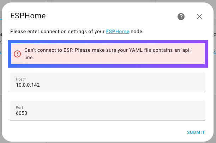
Task: Submit the connection settings
Action: [x=196, y=132]
